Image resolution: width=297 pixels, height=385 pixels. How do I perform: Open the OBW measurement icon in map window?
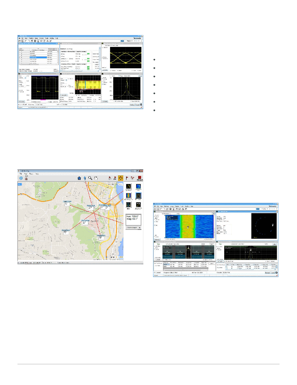(128, 205)
